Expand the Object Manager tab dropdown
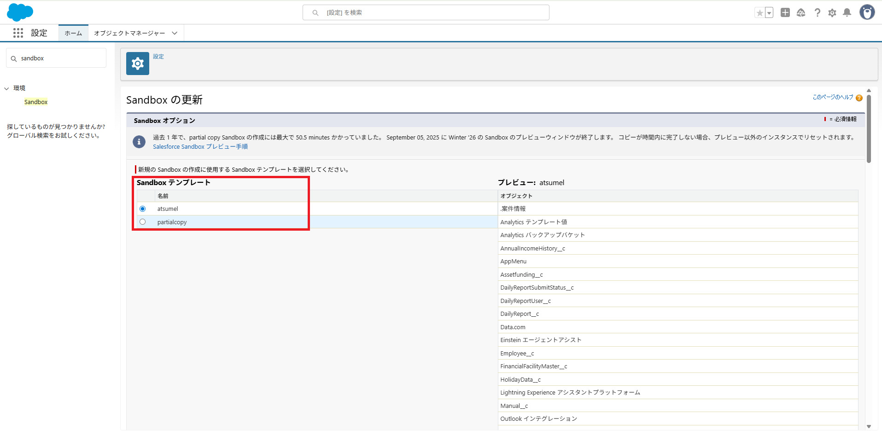 [x=175, y=33]
